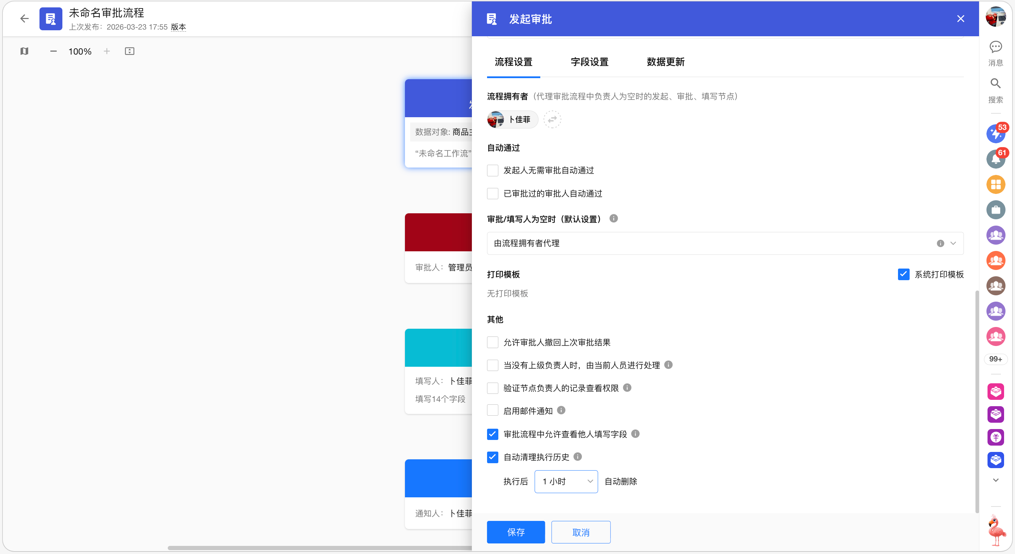This screenshot has height=554, width=1015.
Task: Click the red approval node header
Action: tap(438, 232)
